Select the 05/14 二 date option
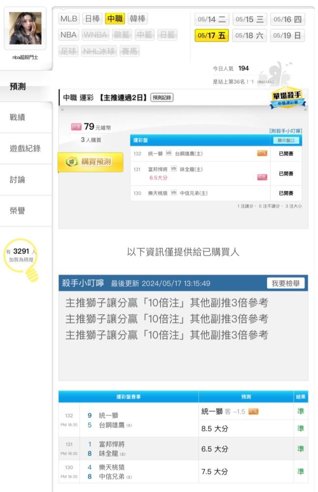The height and width of the screenshot is (492, 318). tap(212, 19)
